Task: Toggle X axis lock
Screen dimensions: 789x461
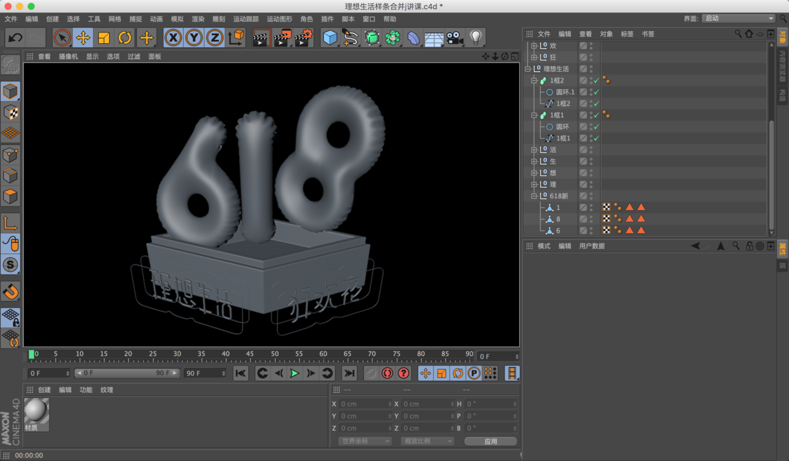Action: click(173, 38)
